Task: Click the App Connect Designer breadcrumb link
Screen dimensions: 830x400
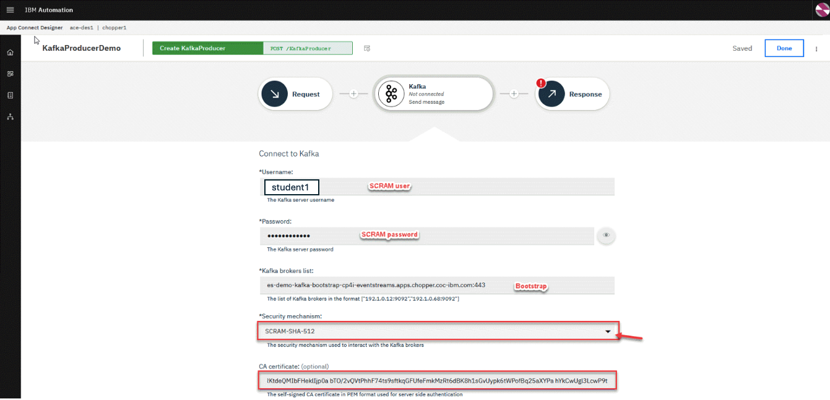Action: click(x=34, y=28)
